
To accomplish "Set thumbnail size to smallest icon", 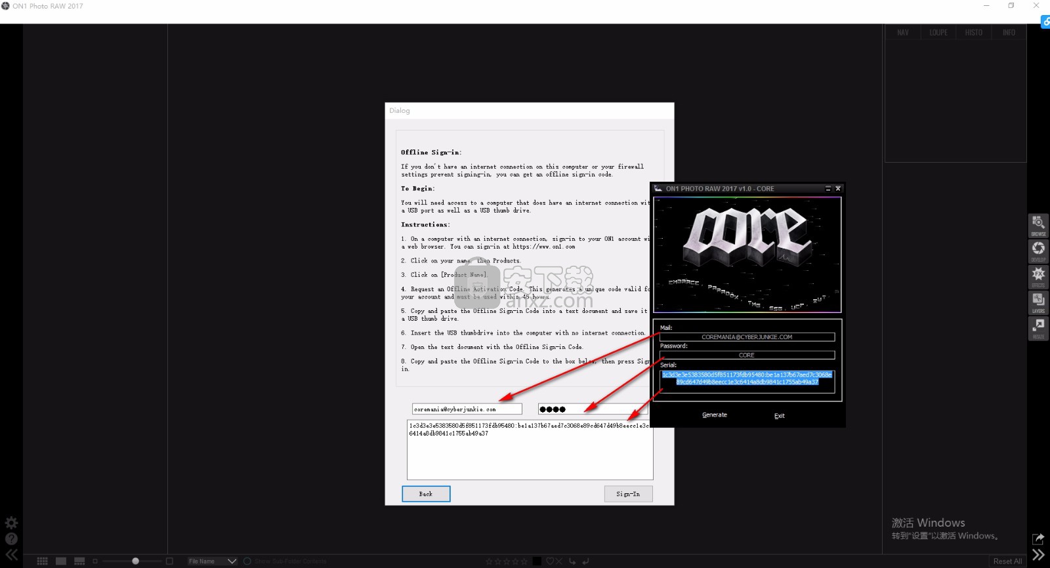I will coord(95,561).
